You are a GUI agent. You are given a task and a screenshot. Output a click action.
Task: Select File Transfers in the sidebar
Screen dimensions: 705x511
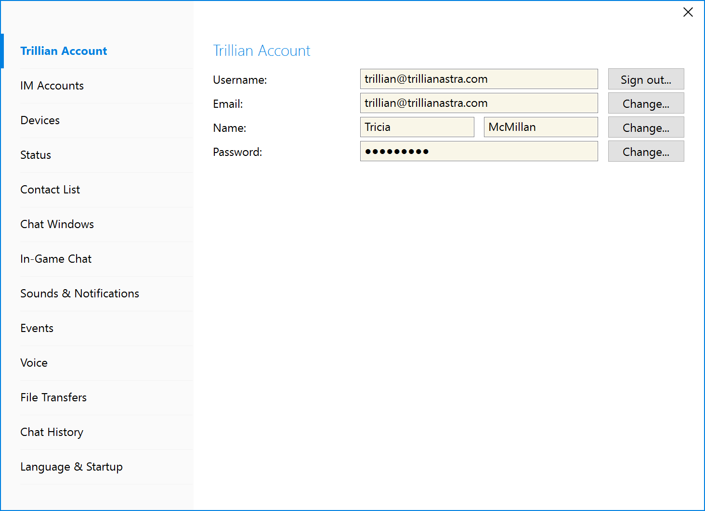[97, 397]
